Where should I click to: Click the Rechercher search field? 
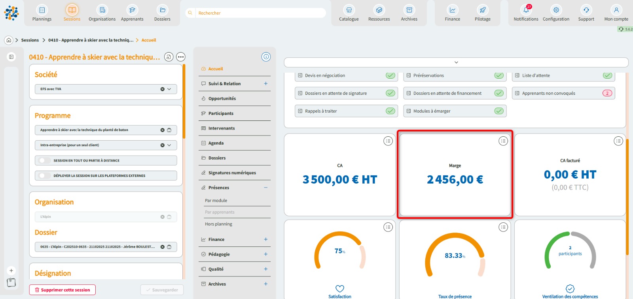pos(259,13)
